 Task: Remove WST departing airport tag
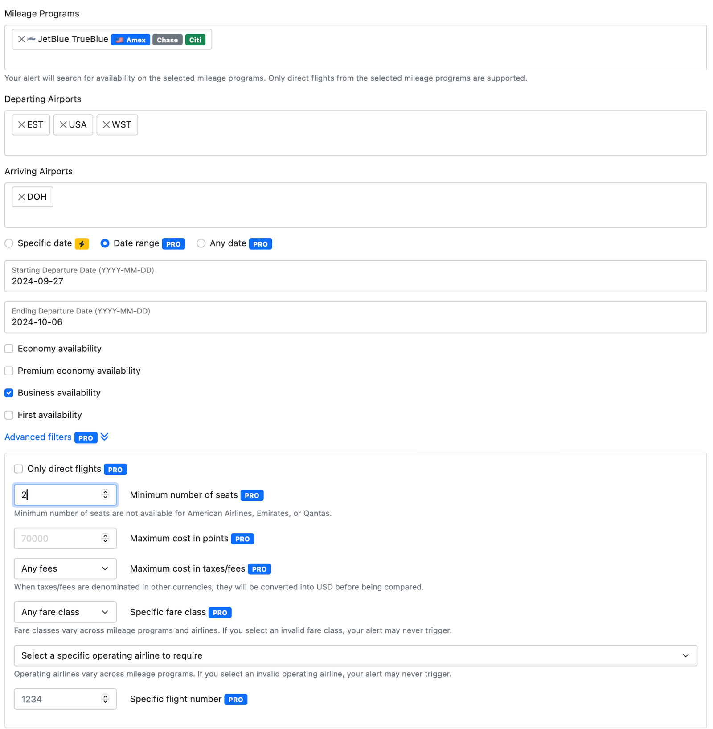point(106,125)
